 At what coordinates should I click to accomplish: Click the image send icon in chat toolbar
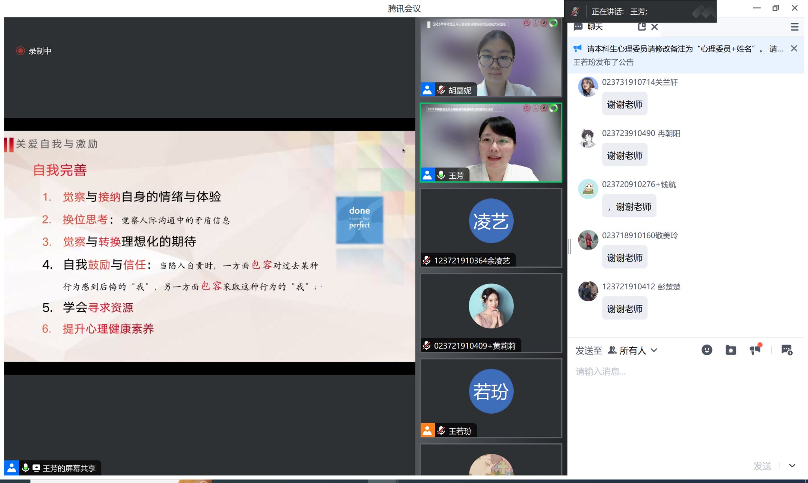787,350
